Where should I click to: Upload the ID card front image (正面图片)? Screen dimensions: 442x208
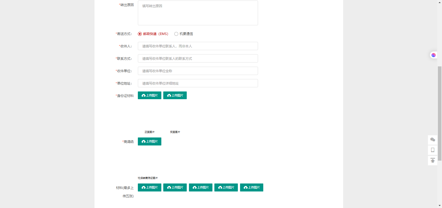pyautogui.click(x=149, y=95)
